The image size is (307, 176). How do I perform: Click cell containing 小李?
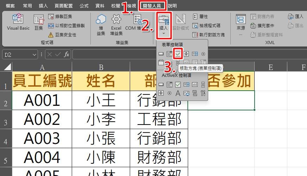coord(101,120)
